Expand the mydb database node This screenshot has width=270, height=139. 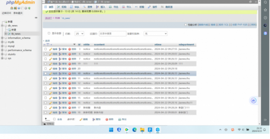coord(2,42)
